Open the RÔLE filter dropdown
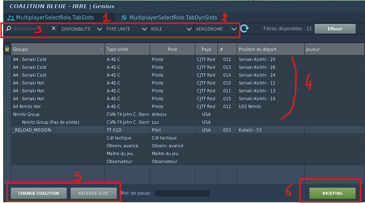365x203 pixels. 171,29
